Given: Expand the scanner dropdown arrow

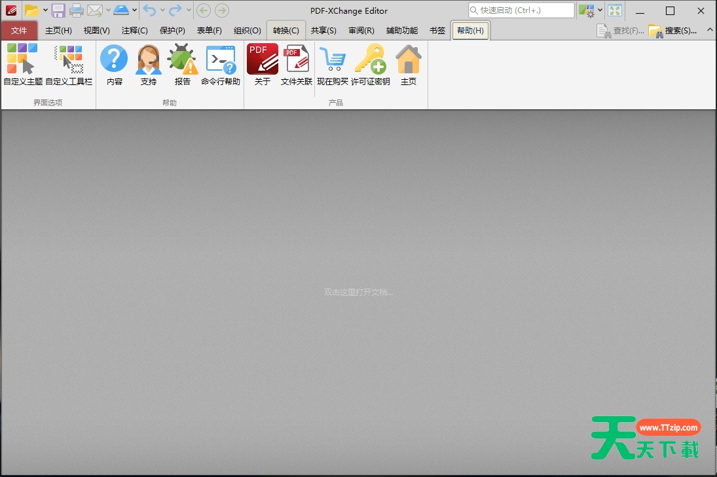Looking at the screenshot, I should pyautogui.click(x=134, y=10).
